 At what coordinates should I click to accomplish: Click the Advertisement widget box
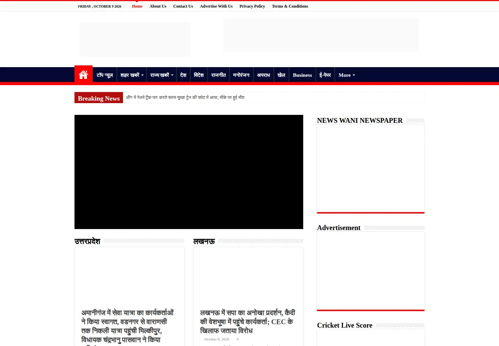coord(371,271)
